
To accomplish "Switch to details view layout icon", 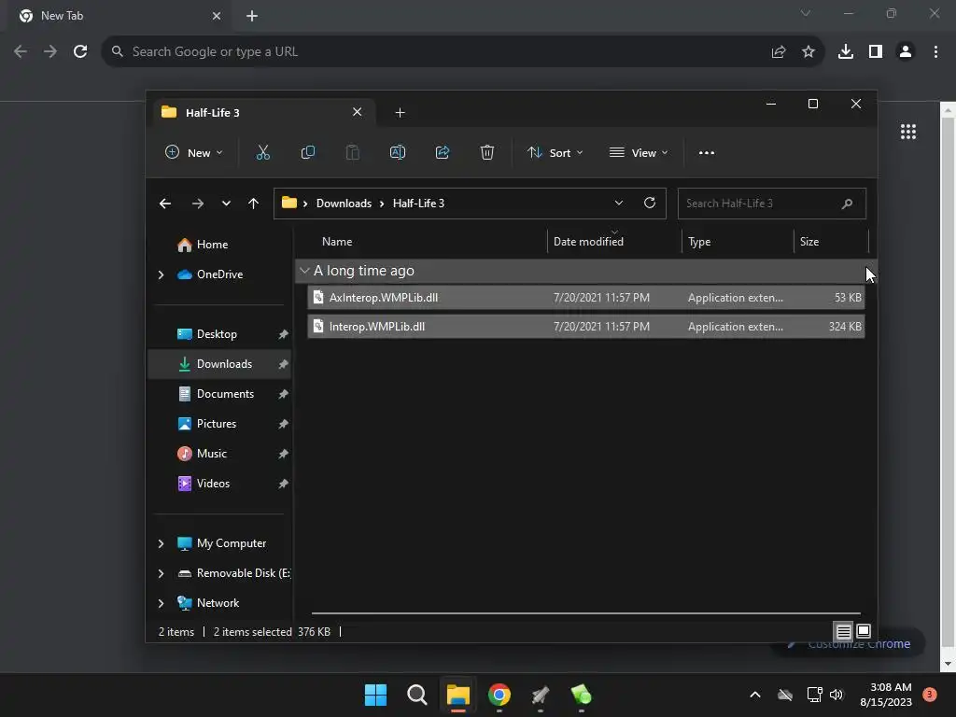I will pyautogui.click(x=843, y=632).
